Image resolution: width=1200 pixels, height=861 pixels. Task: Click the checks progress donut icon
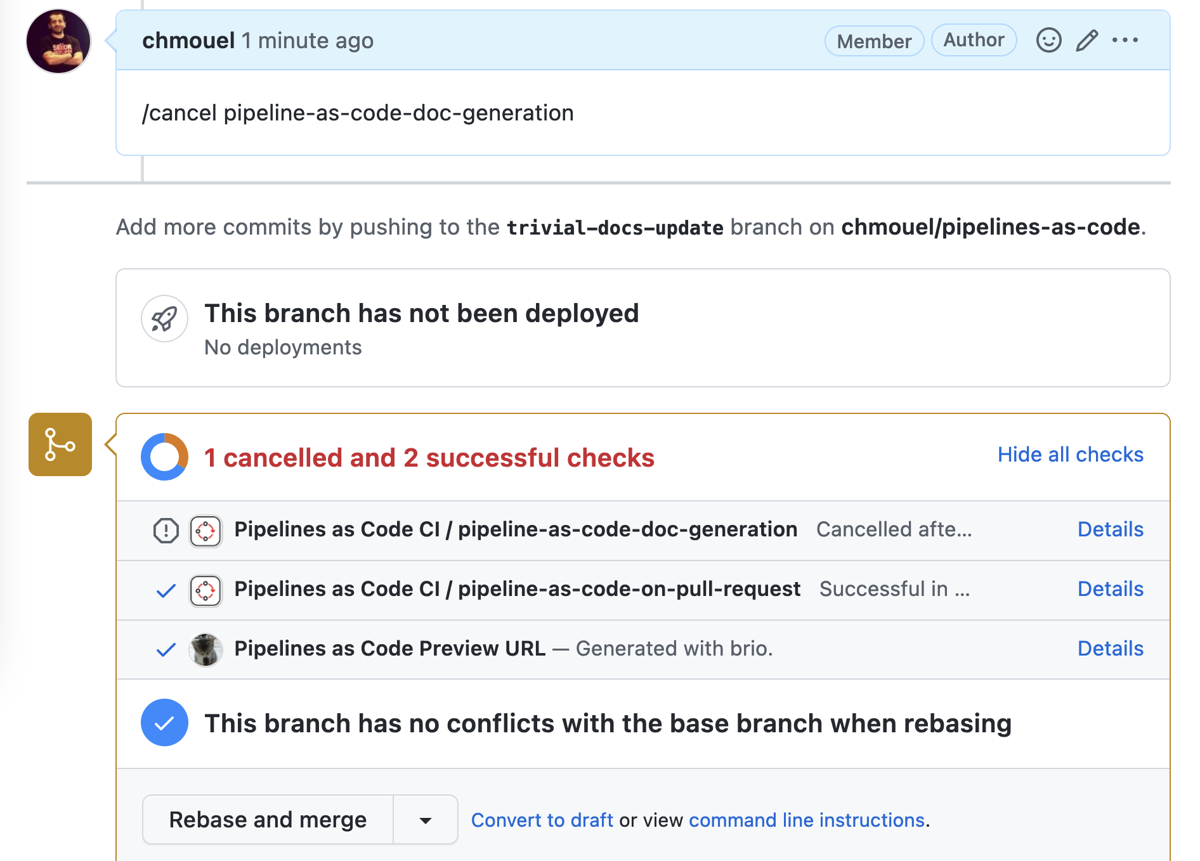click(x=164, y=456)
